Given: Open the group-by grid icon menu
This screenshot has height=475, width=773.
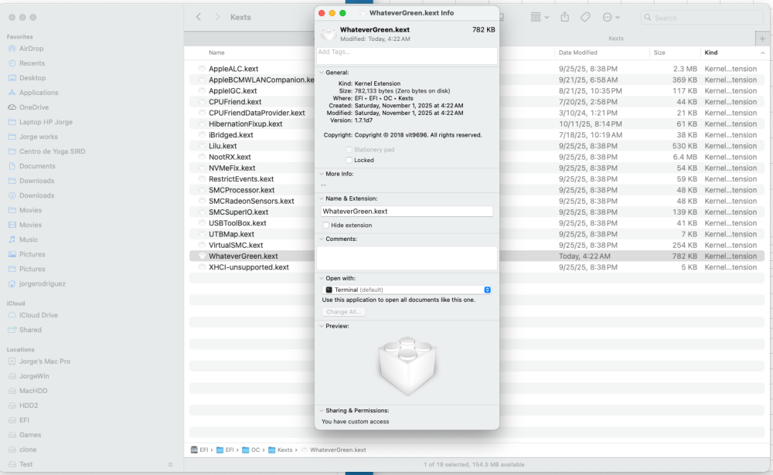Looking at the screenshot, I should (x=540, y=17).
